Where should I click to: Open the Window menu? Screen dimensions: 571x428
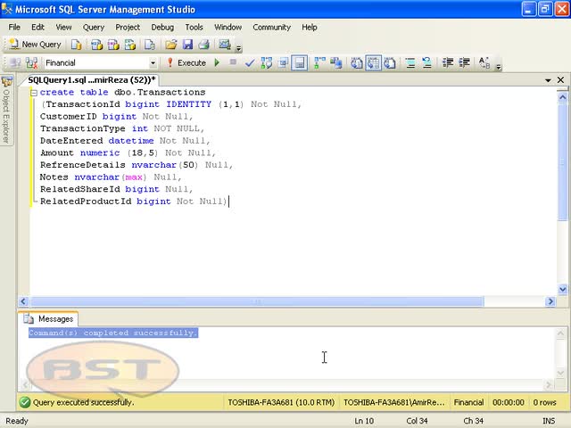tap(228, 28)
